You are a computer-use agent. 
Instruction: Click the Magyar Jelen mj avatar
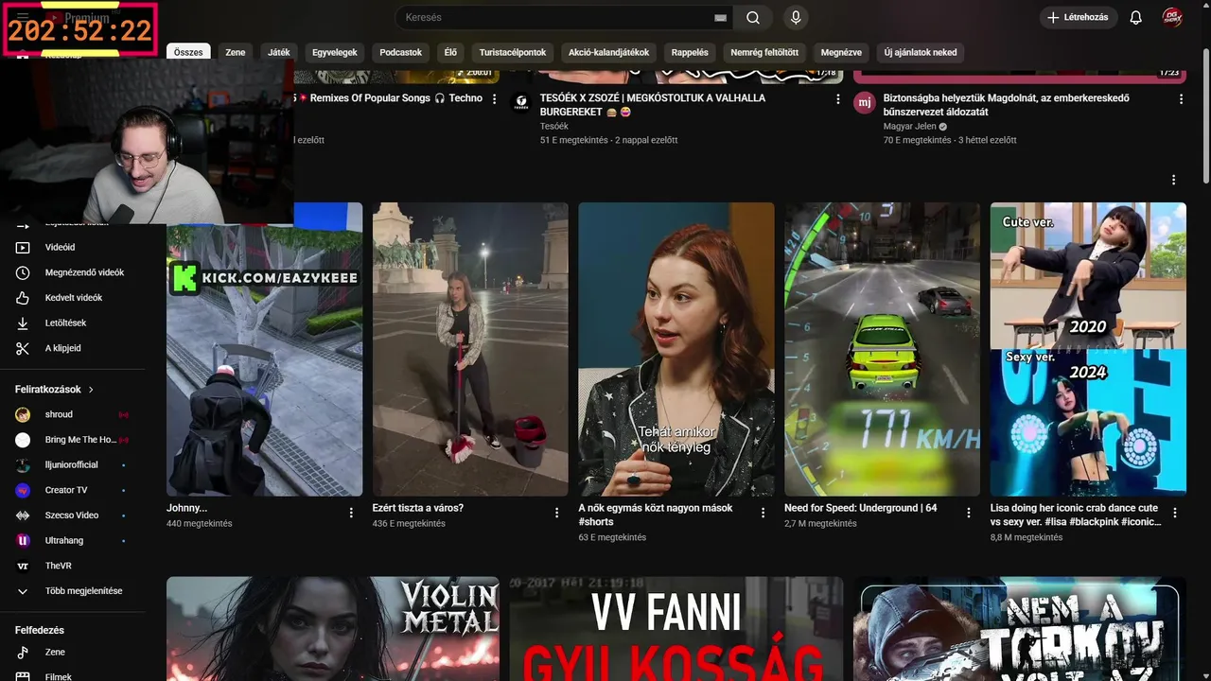pos(864,103)
